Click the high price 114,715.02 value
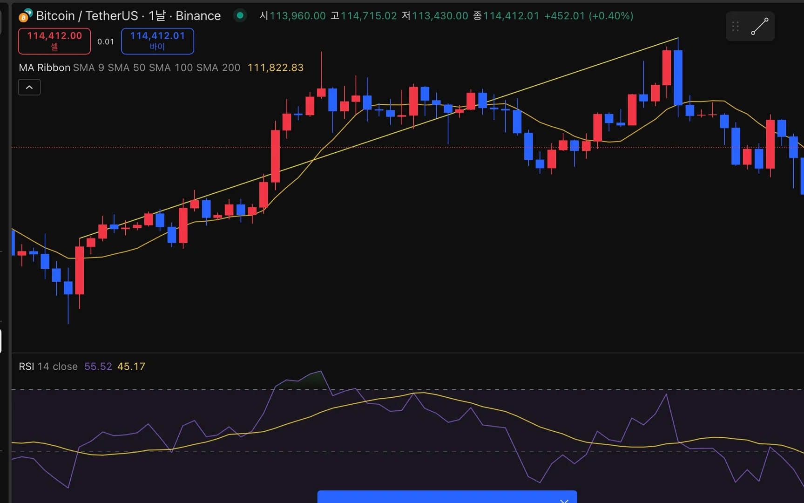 (369, 16)
